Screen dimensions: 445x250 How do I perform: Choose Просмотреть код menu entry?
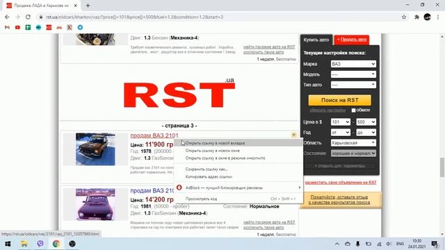238,199
